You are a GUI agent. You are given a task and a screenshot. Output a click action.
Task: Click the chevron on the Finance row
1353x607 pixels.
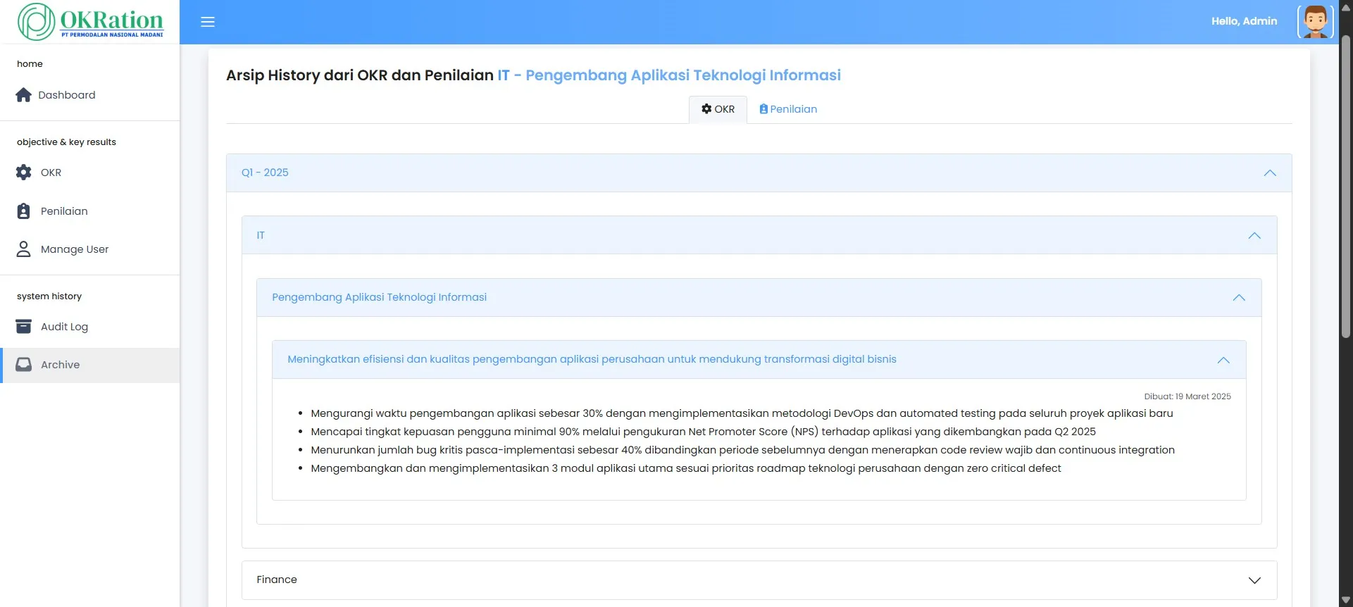(x=1254, y=580)
